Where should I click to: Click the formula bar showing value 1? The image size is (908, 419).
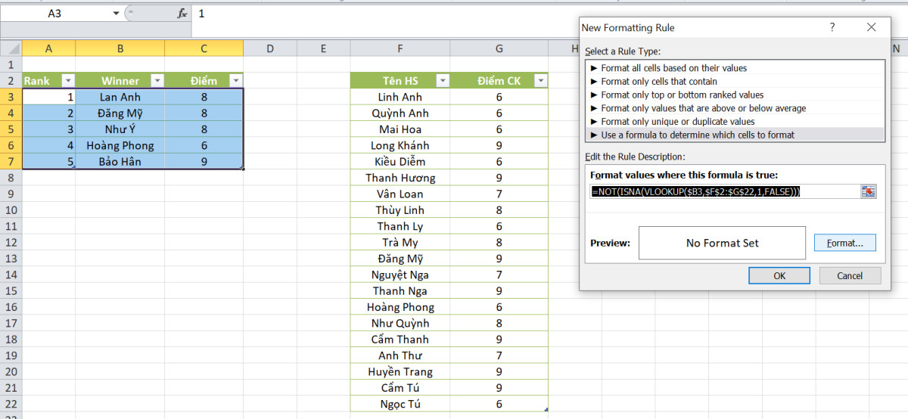click(x=549, y=14)
